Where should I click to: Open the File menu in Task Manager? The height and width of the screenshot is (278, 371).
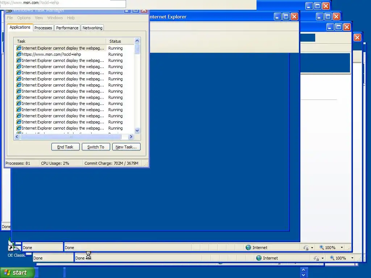click(x=10, y=18)
